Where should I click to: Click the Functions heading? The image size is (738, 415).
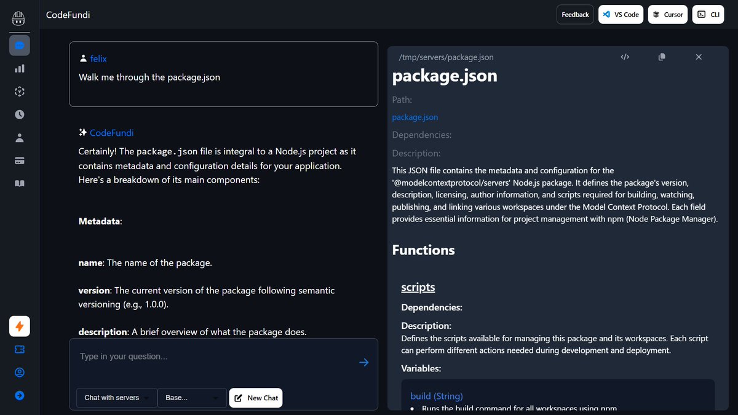(x=424, y=250)
